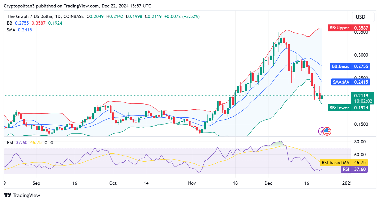Image resolution: width=380 pixels, height=202 pixels.
Task: Click the BB:Upper 0.3587 price label
Action: (349, 28)
